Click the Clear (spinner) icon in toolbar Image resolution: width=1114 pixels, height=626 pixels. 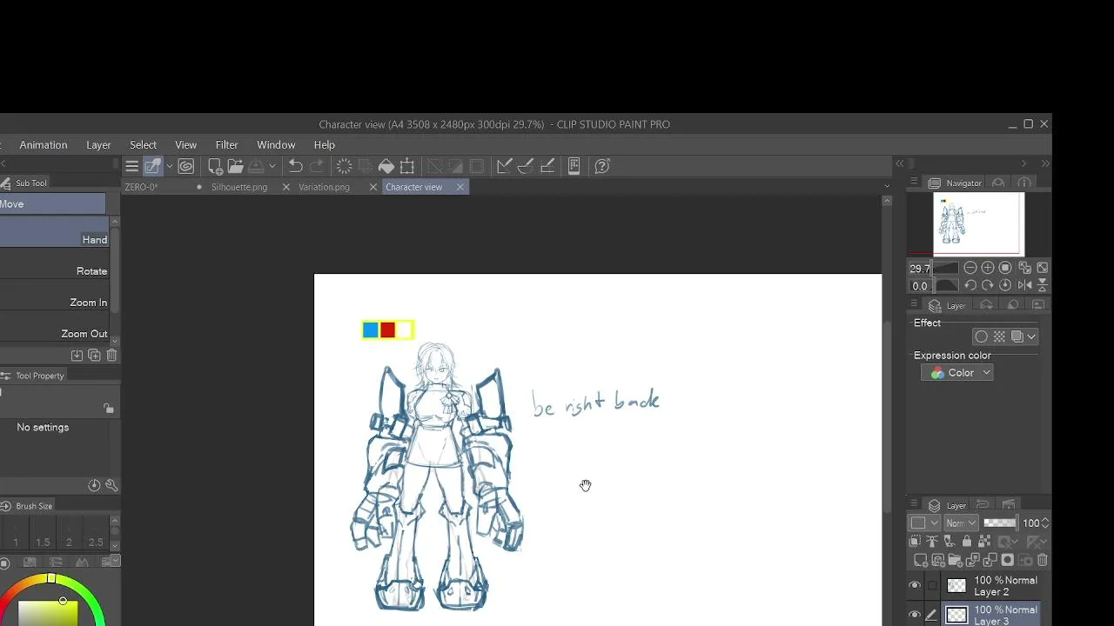344,166
